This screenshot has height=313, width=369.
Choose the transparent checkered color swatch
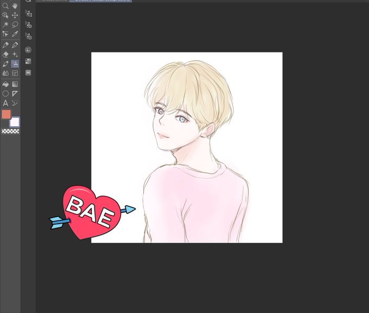pyautogui.click(x=10, y=131)
